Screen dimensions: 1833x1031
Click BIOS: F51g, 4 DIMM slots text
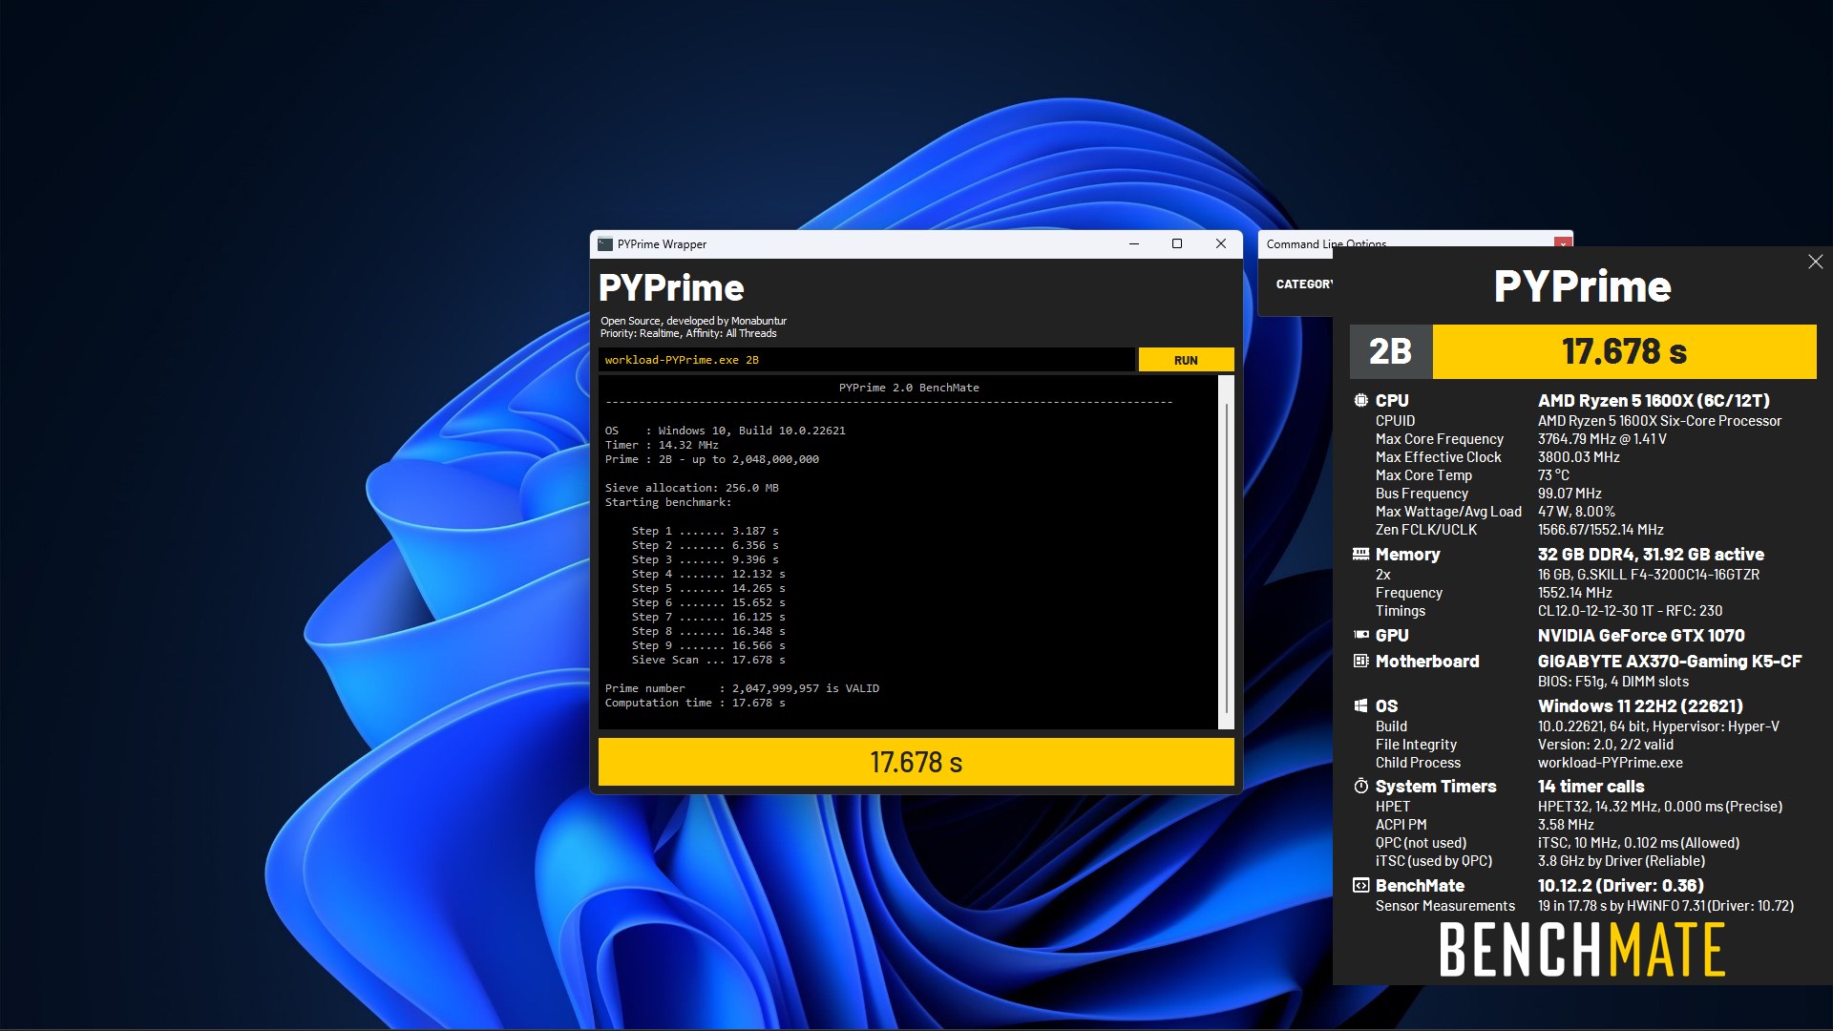[1613, 682]
